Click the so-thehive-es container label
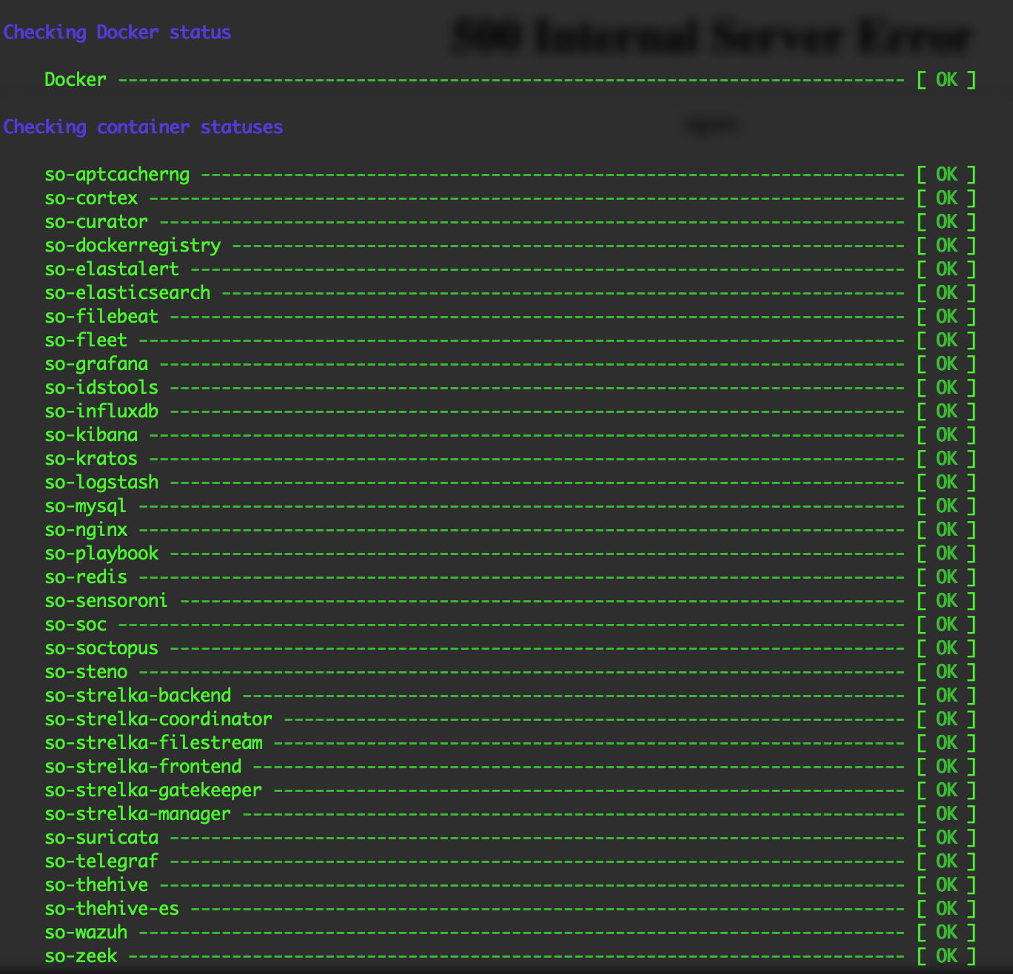1013x974 pixels. point(112,909)
